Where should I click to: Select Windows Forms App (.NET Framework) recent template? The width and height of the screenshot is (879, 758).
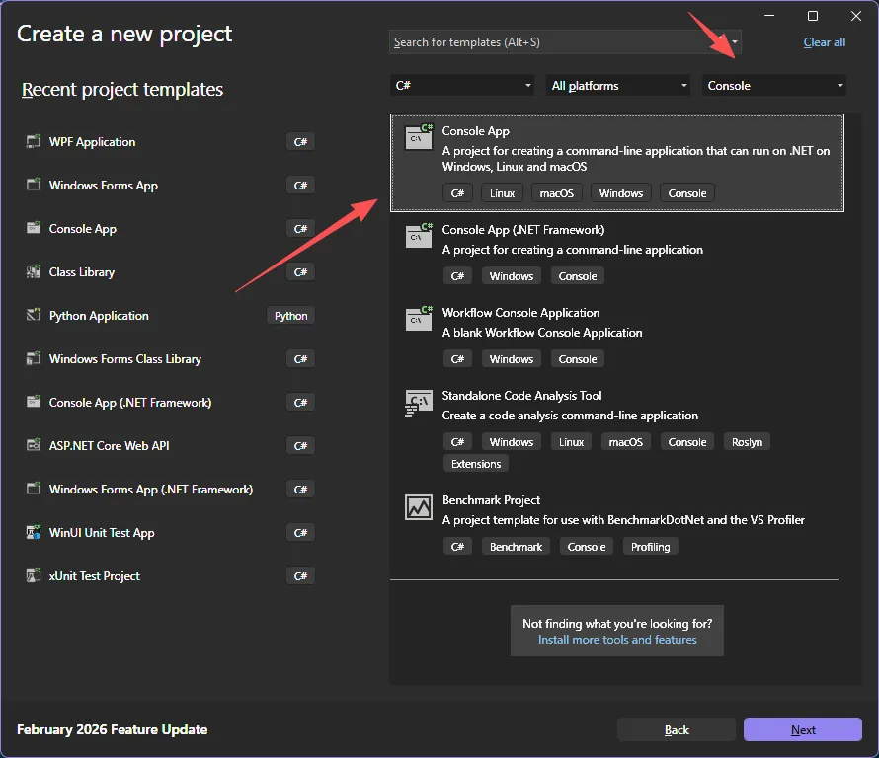(x=170, y=490)
